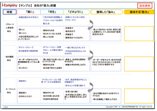This screenshot has width=157, height=111.
Task: Select the red 回収資料 stamp box
Action: pyautogui.click(x=145, y=6)
